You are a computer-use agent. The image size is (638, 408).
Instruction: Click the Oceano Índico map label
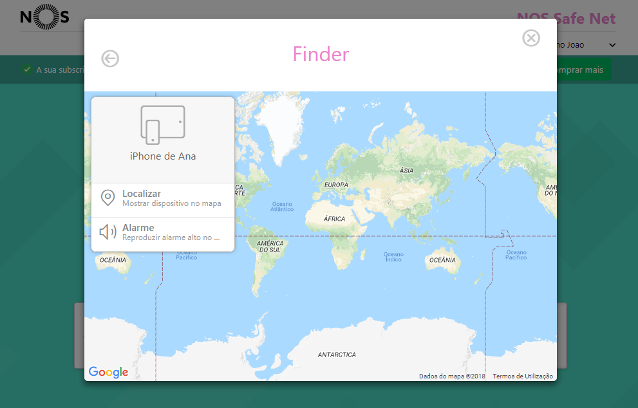[x=393, y=257]
